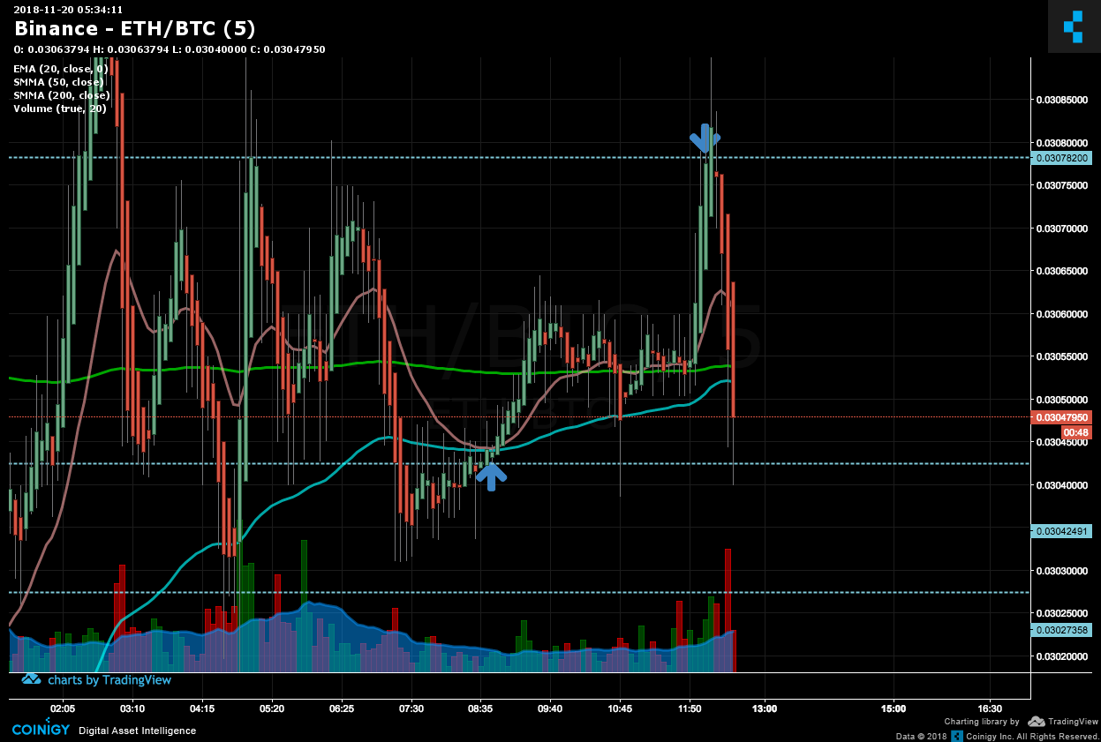Image resolution: width=1101 pixels, height=742 pixels.
Task: Click the 0.03075000 price axis label
Action: tap(1063, 185)
